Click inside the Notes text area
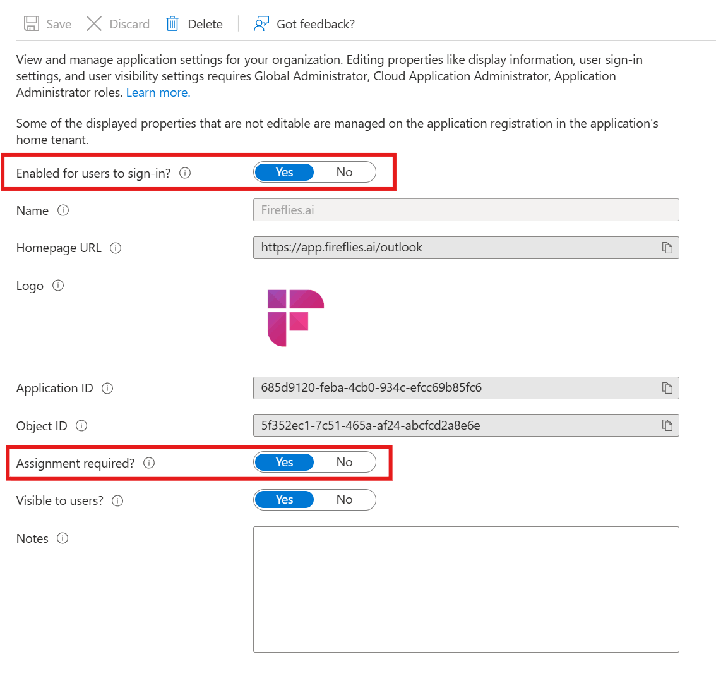This screenshot has height=690, width=716. coord(466,588)
